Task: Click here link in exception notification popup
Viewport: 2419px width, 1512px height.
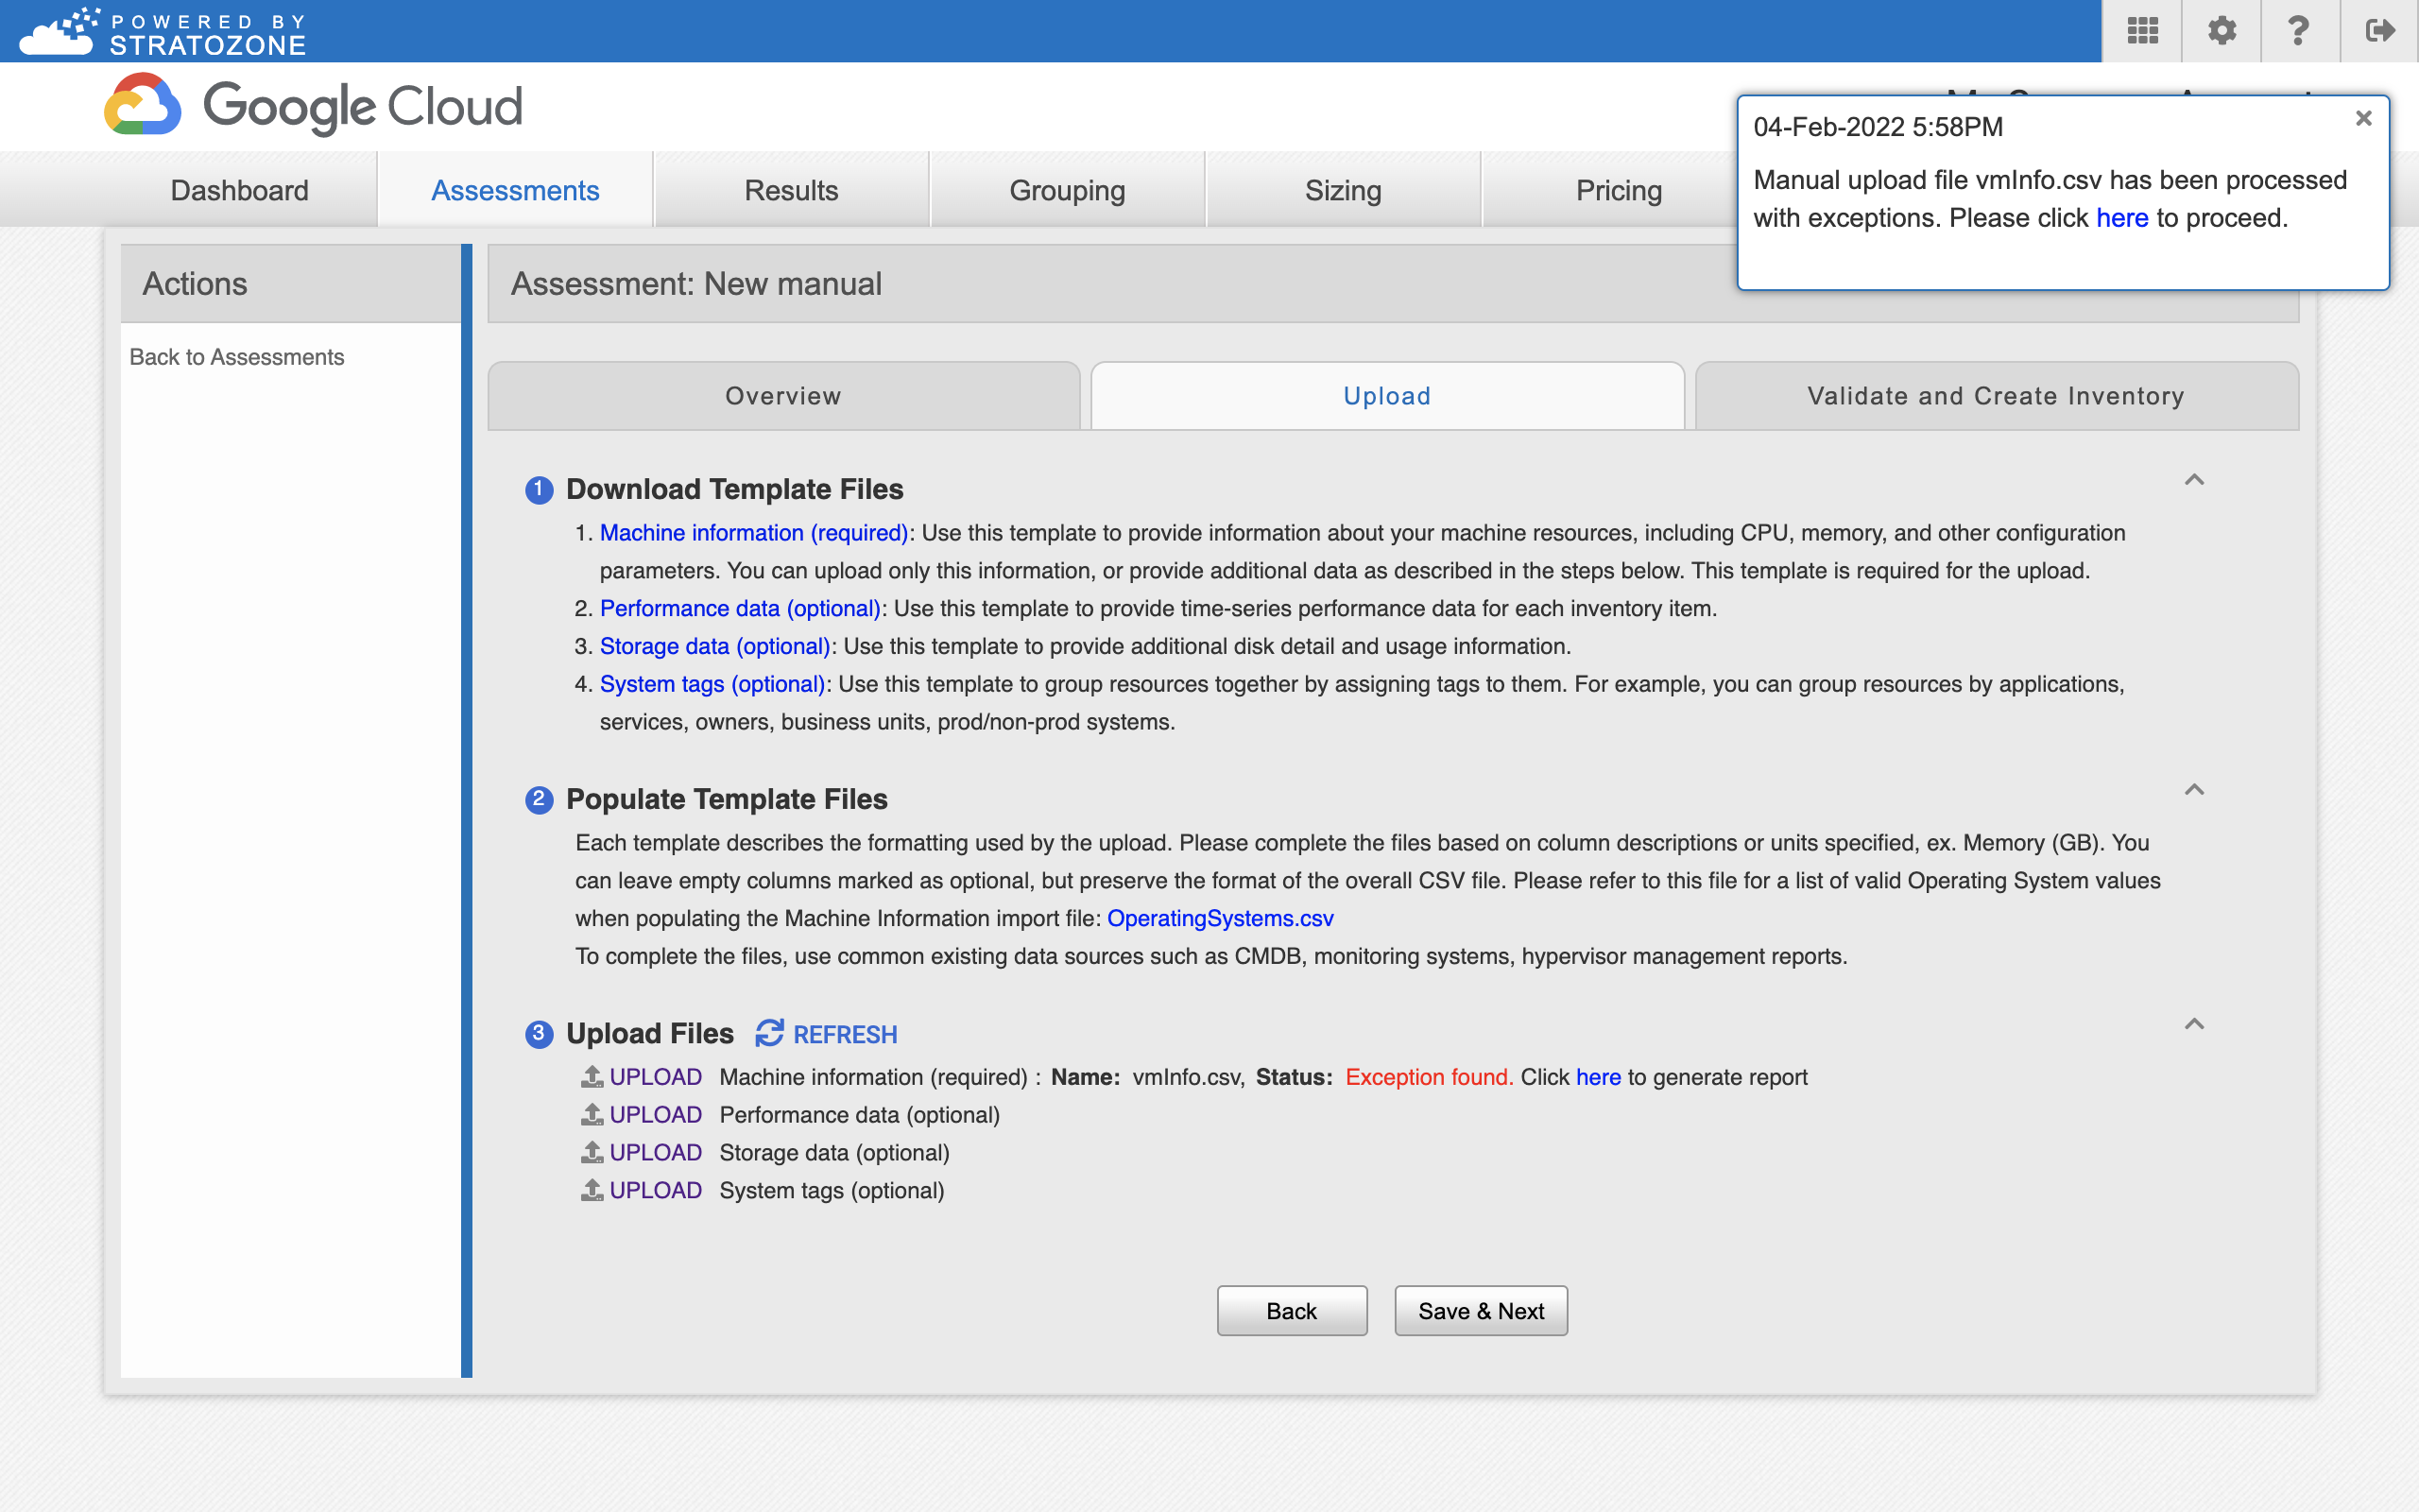Action: (2121, 217)
